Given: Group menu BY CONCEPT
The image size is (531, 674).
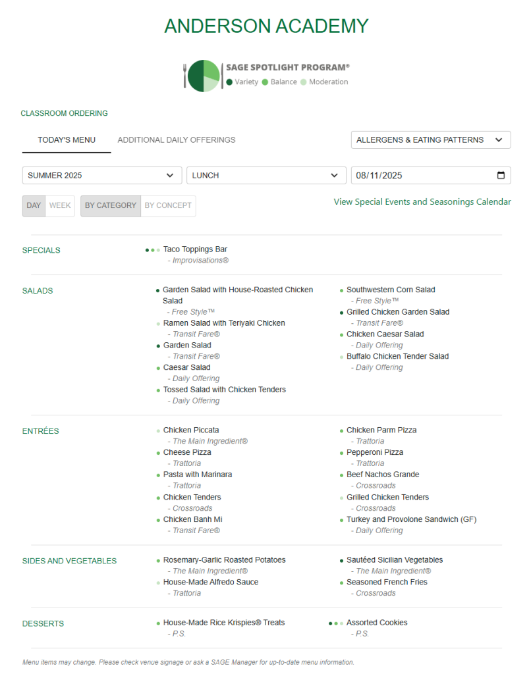Looking at the screenshot, I should click(x=168, y=205).
